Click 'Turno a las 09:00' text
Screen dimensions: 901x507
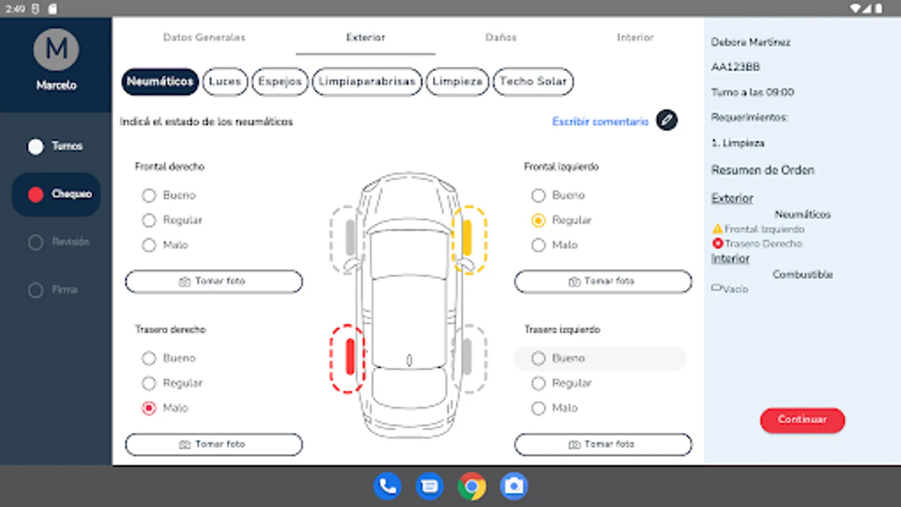click(x=752, y=92)
